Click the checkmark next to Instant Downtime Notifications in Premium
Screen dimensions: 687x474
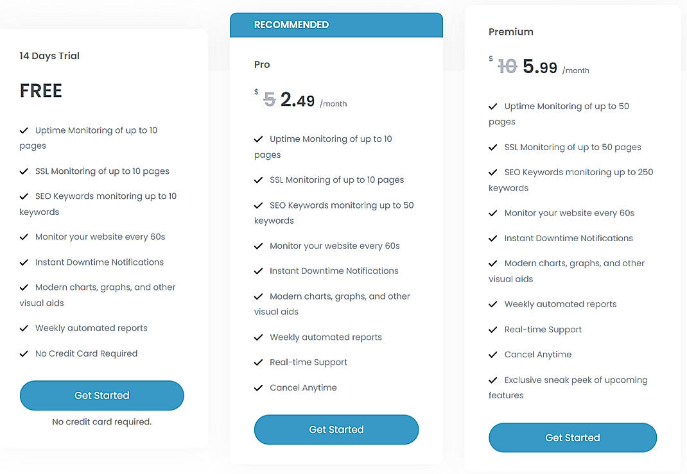(x=494, y=238)
